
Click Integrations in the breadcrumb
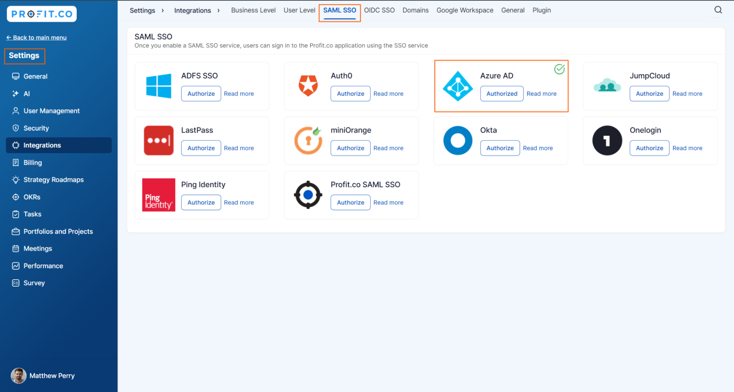(192, 11)
